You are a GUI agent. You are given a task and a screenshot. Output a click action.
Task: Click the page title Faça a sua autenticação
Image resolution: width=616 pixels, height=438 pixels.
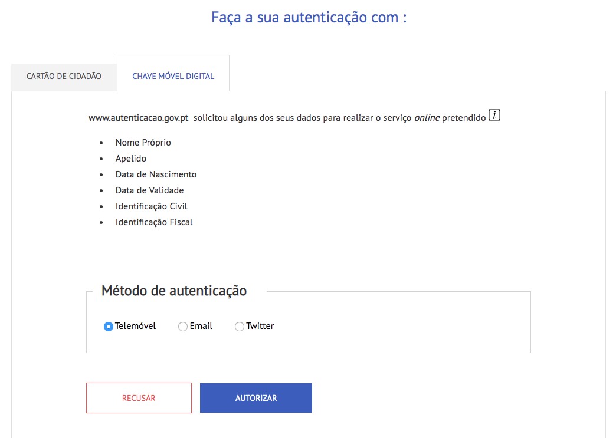308,17
